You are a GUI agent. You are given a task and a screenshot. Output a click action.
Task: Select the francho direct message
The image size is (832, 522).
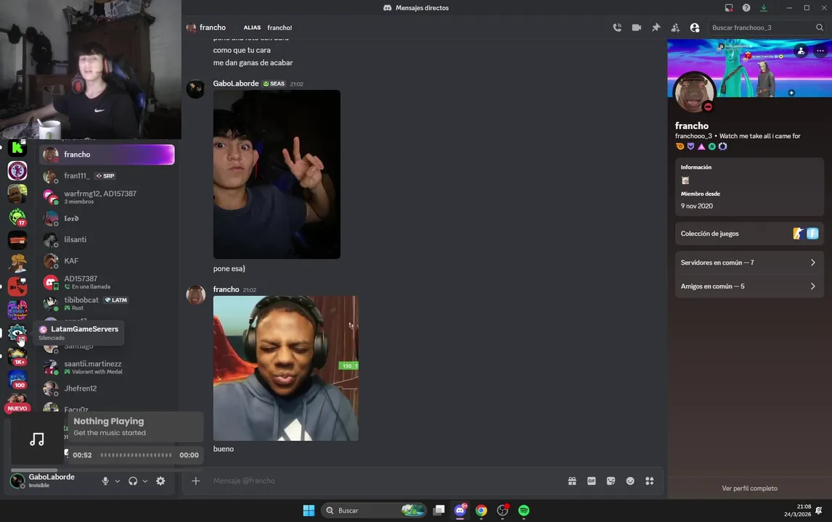[107, 154]
